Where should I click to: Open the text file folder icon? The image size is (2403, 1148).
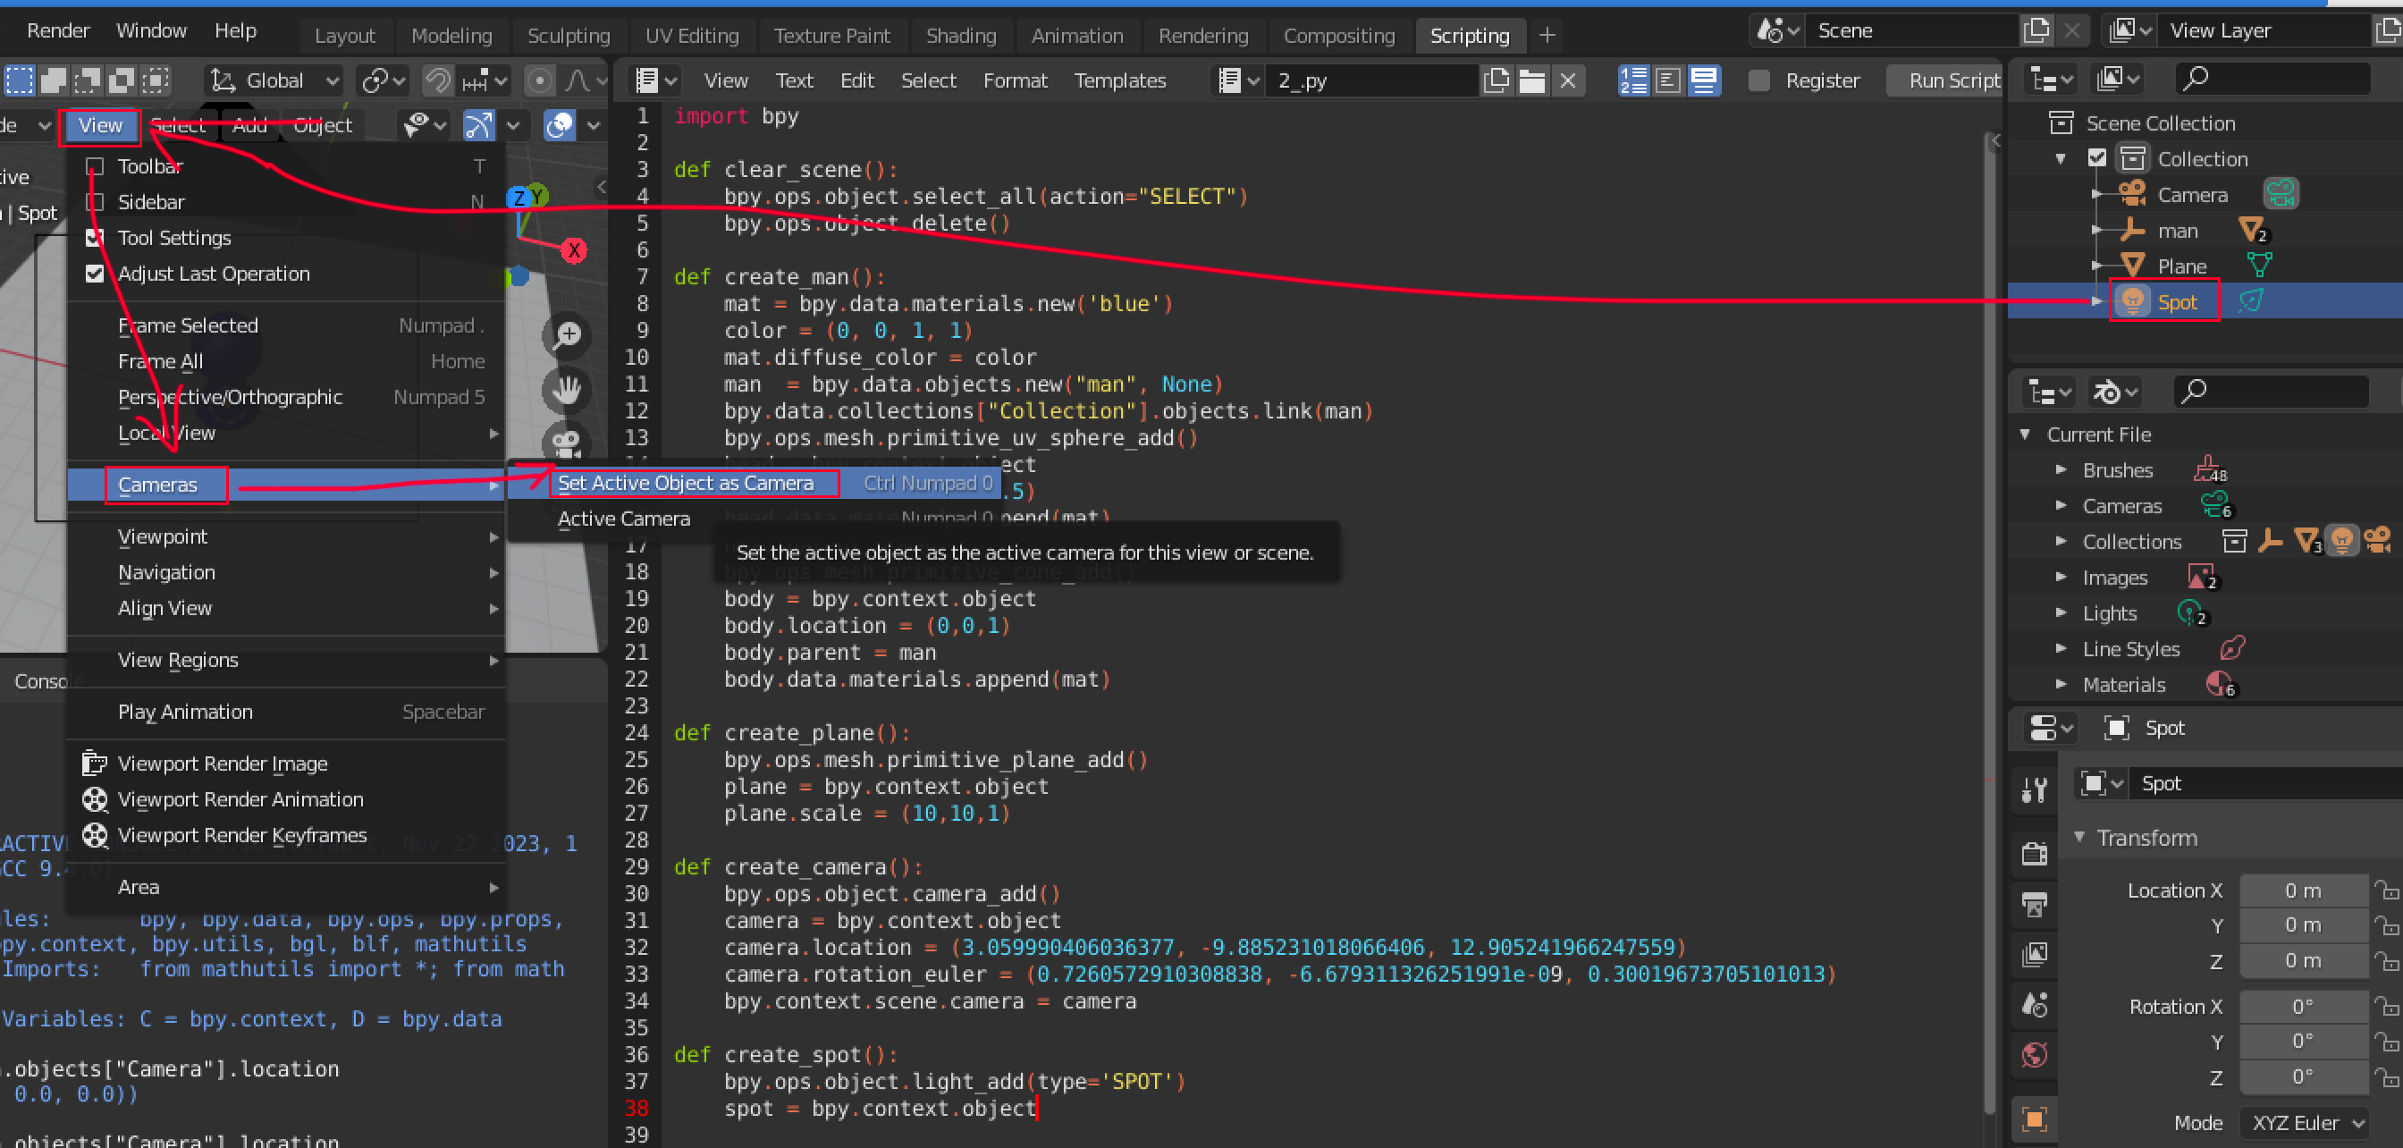1531,81
